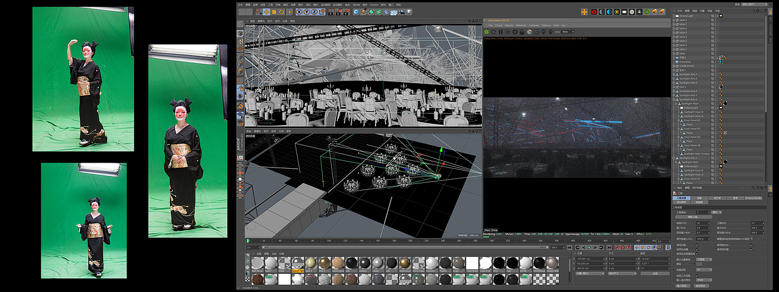The width and height of the screenshot is (779, 292).
Task: Open 绝对尺寸 size mode dropdown
Action: (622, 274)
